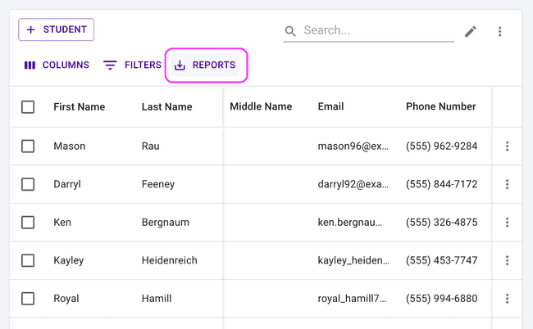The height and width of the screenshot is (329, 533).
Task: Focus the Search input field
Action: point(377,30)
